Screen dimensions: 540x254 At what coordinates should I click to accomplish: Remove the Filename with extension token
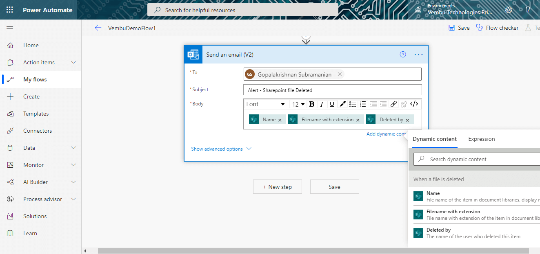[x=358, y=120]
